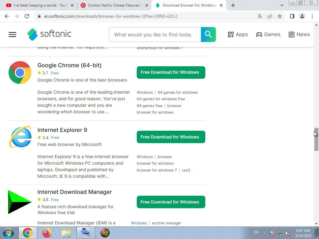Click the browser forward arrow

pyautogui.click(x=17, y=16)
